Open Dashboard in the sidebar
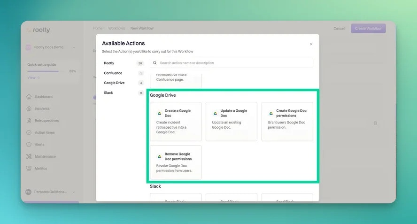The width and height of the screenshot is (417, 224). click(44, 97)
